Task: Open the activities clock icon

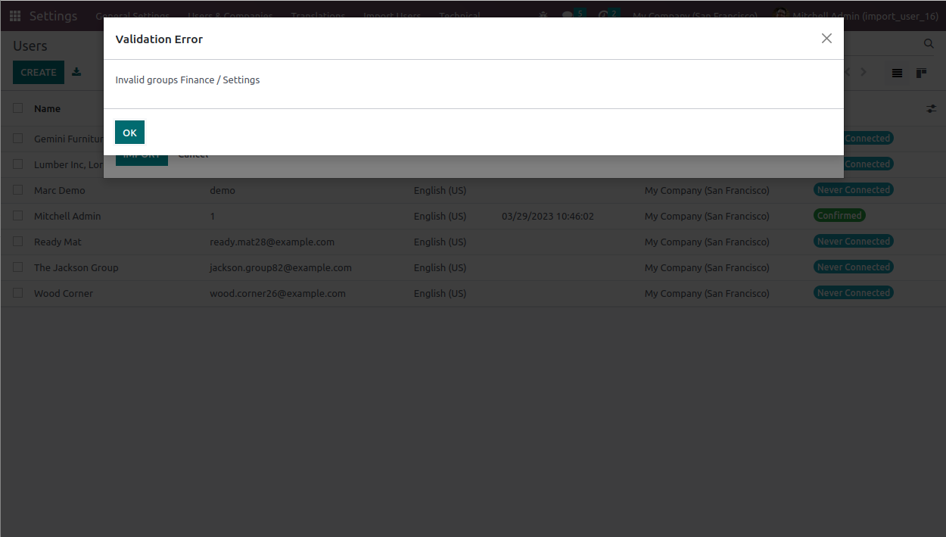Action: click(603, 16)
